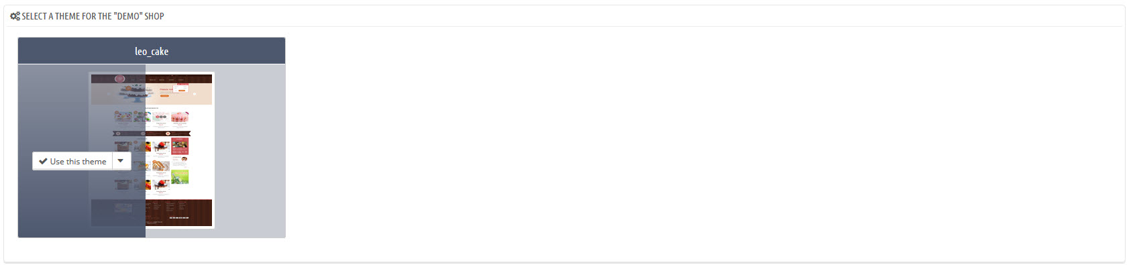Click the orange button in the preview banner
This screenshot has height=265, width=1129.
point(164,96)
